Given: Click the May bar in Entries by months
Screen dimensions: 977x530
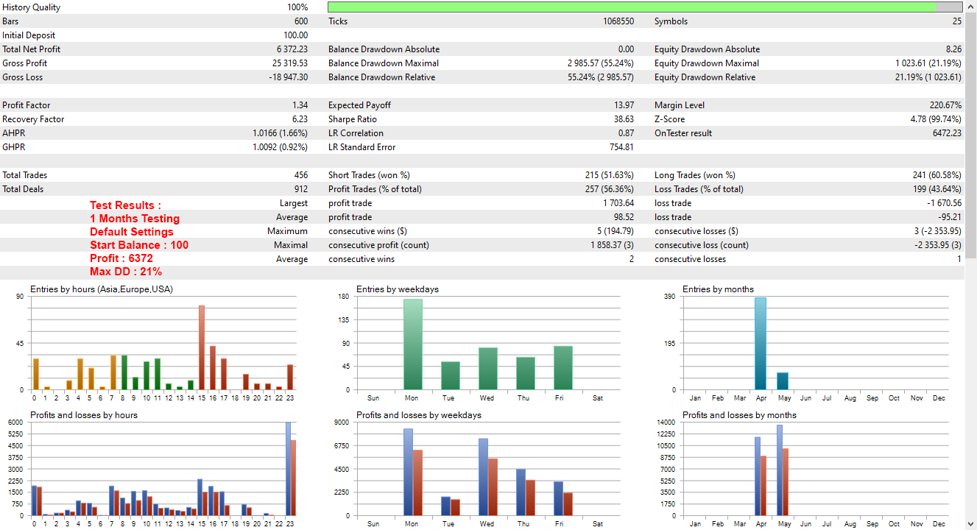Looking at the screenshot, I should tap(783, 381).
